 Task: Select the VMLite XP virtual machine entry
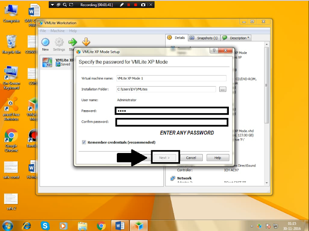(x=57, y=62)
